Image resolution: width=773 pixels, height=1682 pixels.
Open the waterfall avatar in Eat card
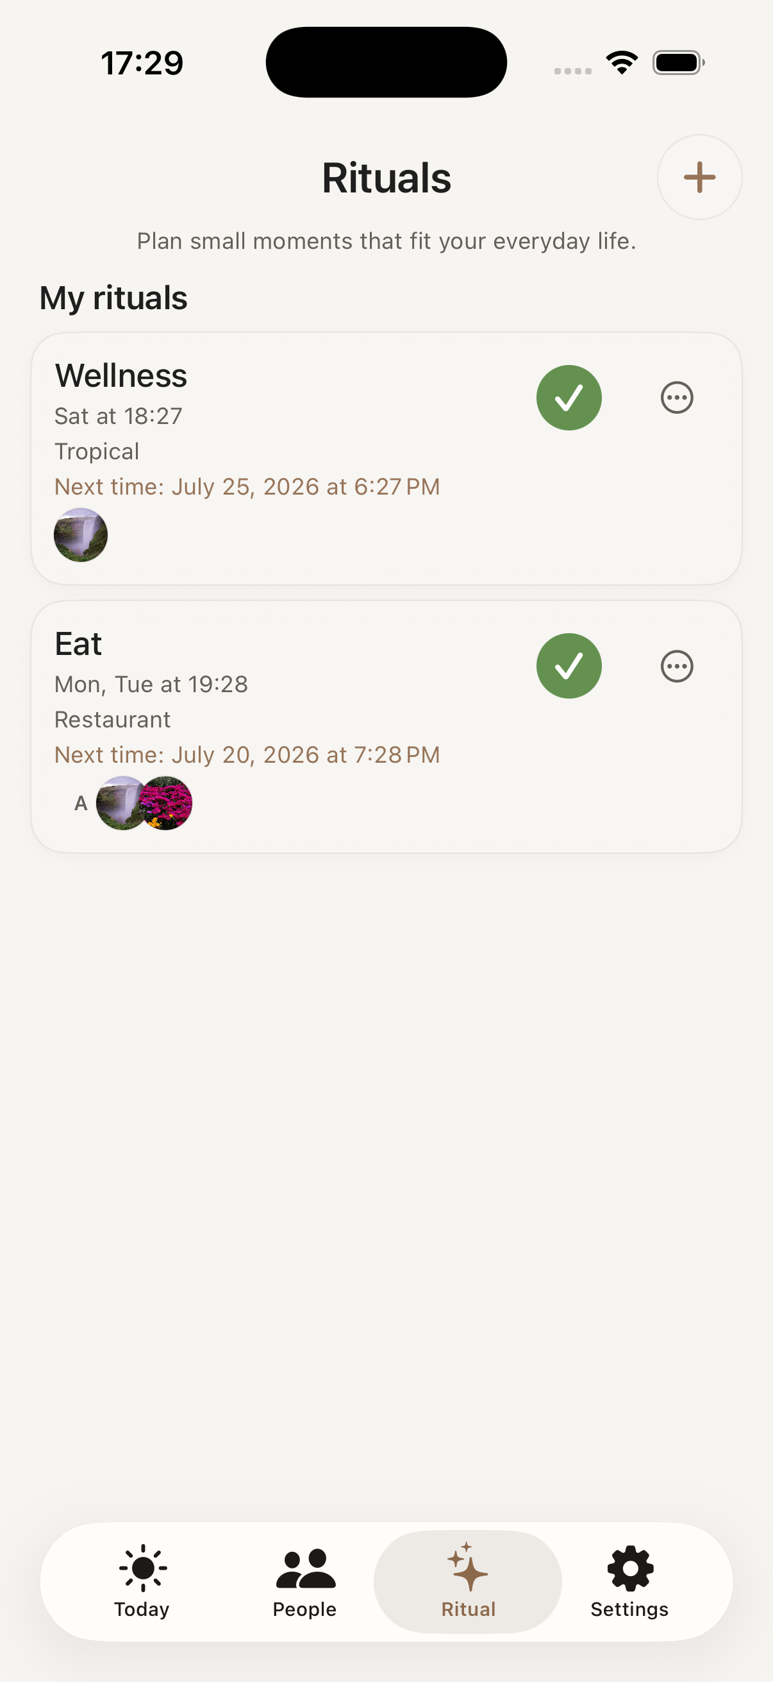coord(121,803)
